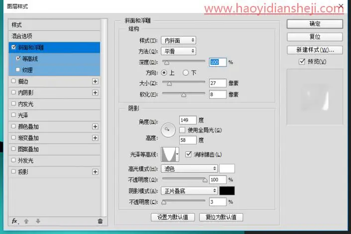The width and height of the screenshot is (351, 234).
Task: Open the 高光模式 滤色 dropdown
Action: (x=189, y=168)
